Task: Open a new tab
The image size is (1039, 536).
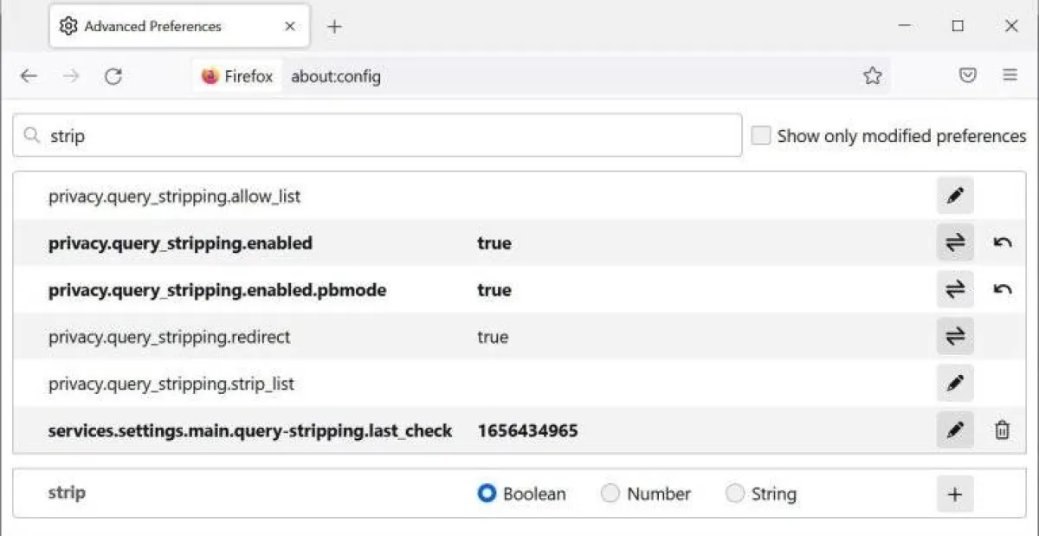Action: [334, 27]
